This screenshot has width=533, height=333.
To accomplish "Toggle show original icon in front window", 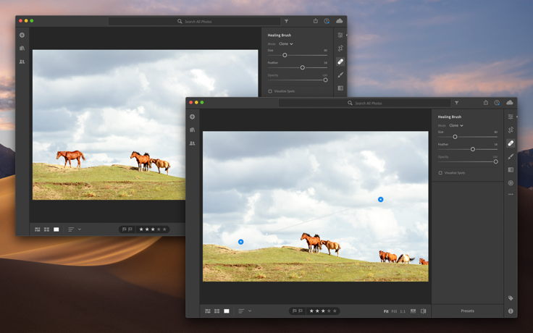I will pos(423,311).
